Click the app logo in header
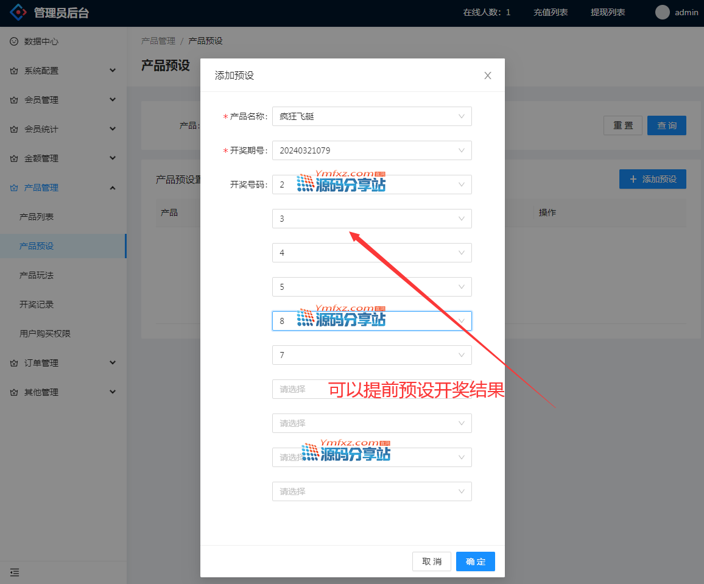704x584 pixels. click(x=19, y=12)
